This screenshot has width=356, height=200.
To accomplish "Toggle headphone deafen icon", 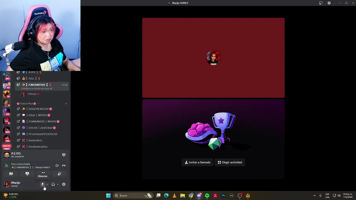I will pyautogui.click(x=53, y=184).
